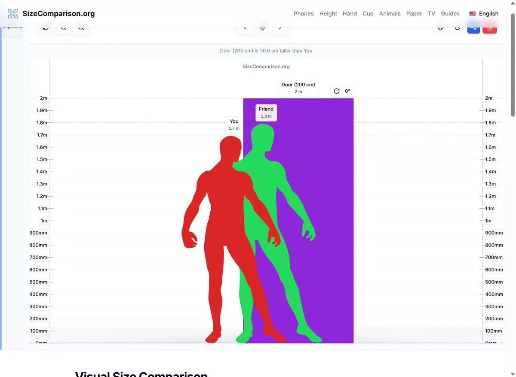This screenshot has width=516, height=377.
Task: Open the Paper menu item
Action: (x=414, y=14)
